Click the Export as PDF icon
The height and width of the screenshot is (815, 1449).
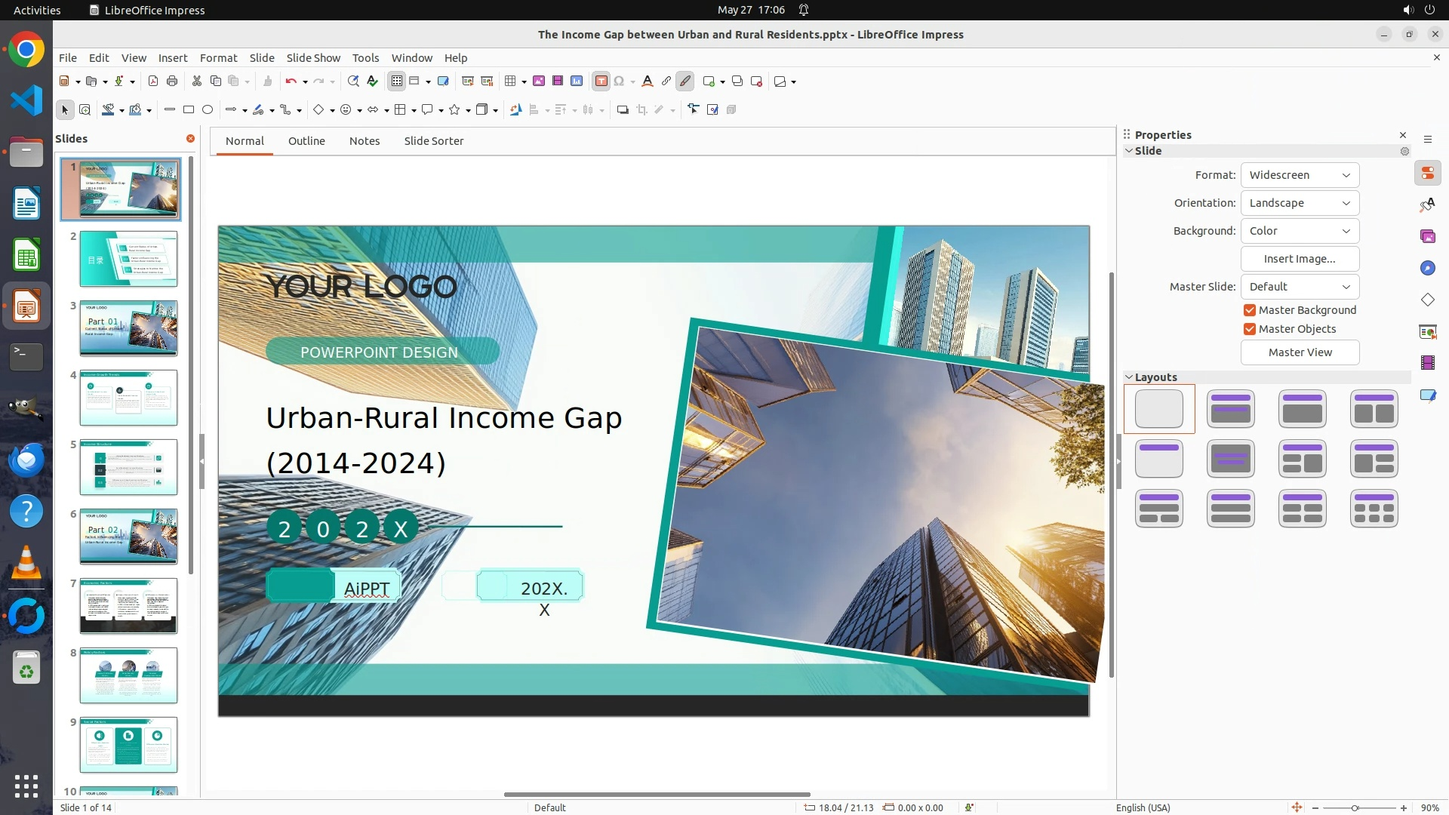(153, 81)
